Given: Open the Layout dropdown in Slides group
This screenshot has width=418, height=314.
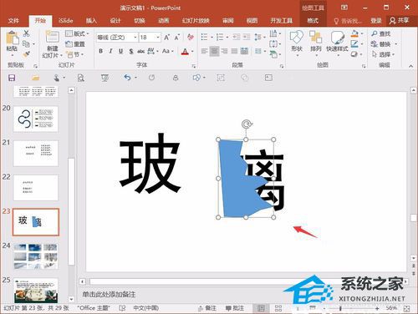Looking at the screenshot, I should coord(77,33).
